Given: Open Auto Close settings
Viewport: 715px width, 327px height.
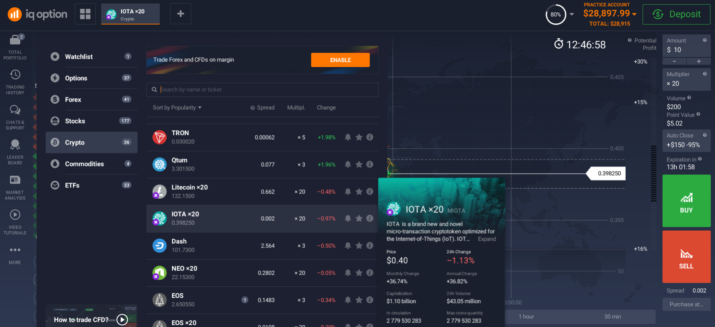Looking at the screenshot, I should 686,140.
